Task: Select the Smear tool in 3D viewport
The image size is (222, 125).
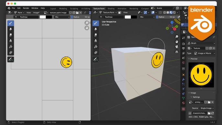Action: point(96,35)
